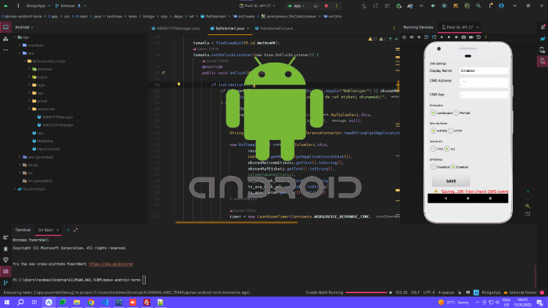Select the Landscape orientation radio button
Image resolution: width=548 pixels, height=308 pixels.
[434, 113]
